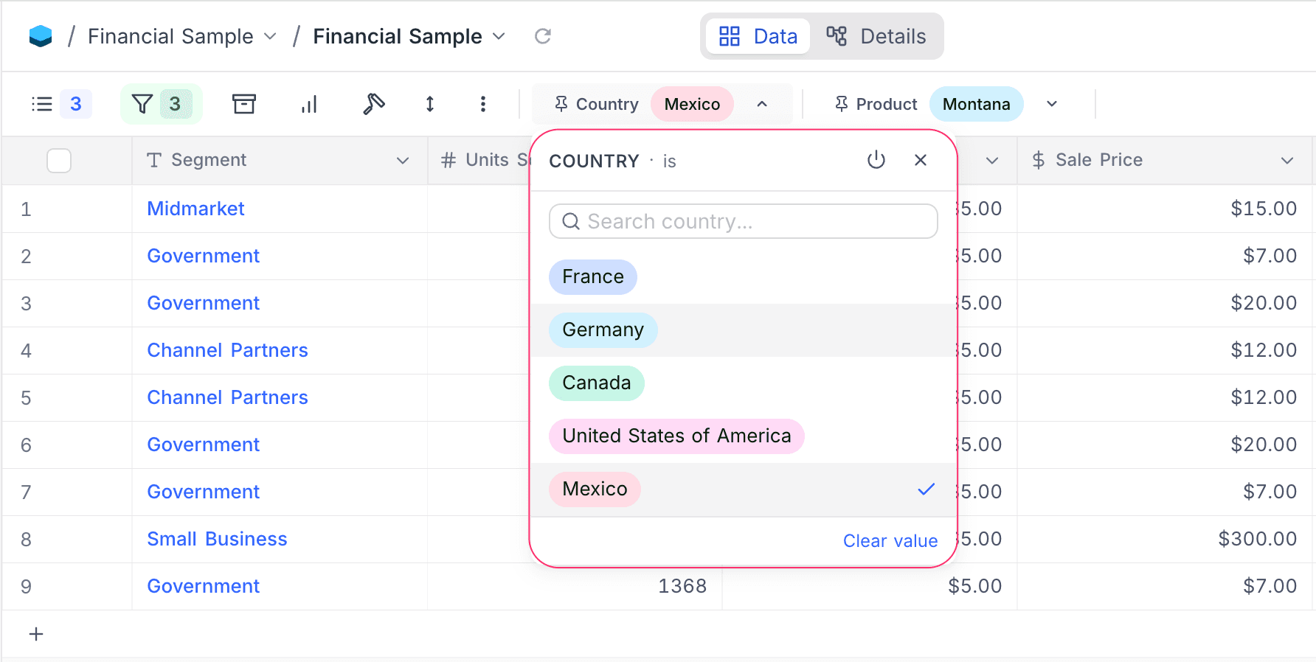This screenshot has height=662, width=1316.
Task: Click the pin icon on the Product filter
Action: point(841,103)
